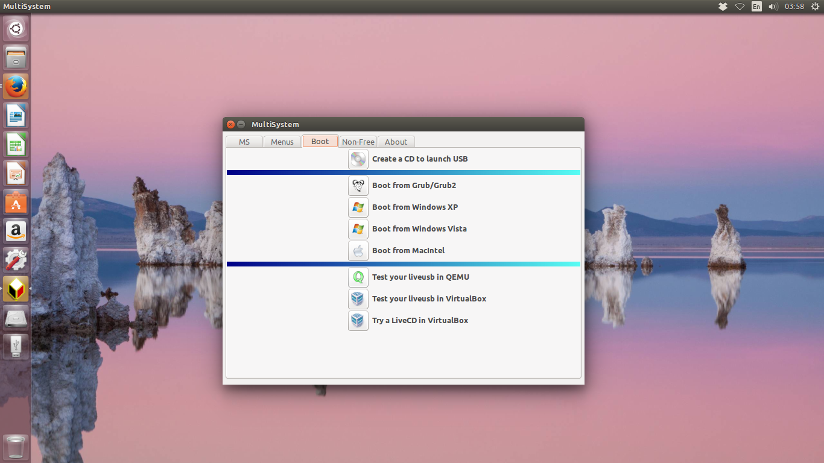Click the VirtualBox icon beside Try a LiveCD
Image resolution: width=824 pixels, height=463 pixels.
coord(358,321)
